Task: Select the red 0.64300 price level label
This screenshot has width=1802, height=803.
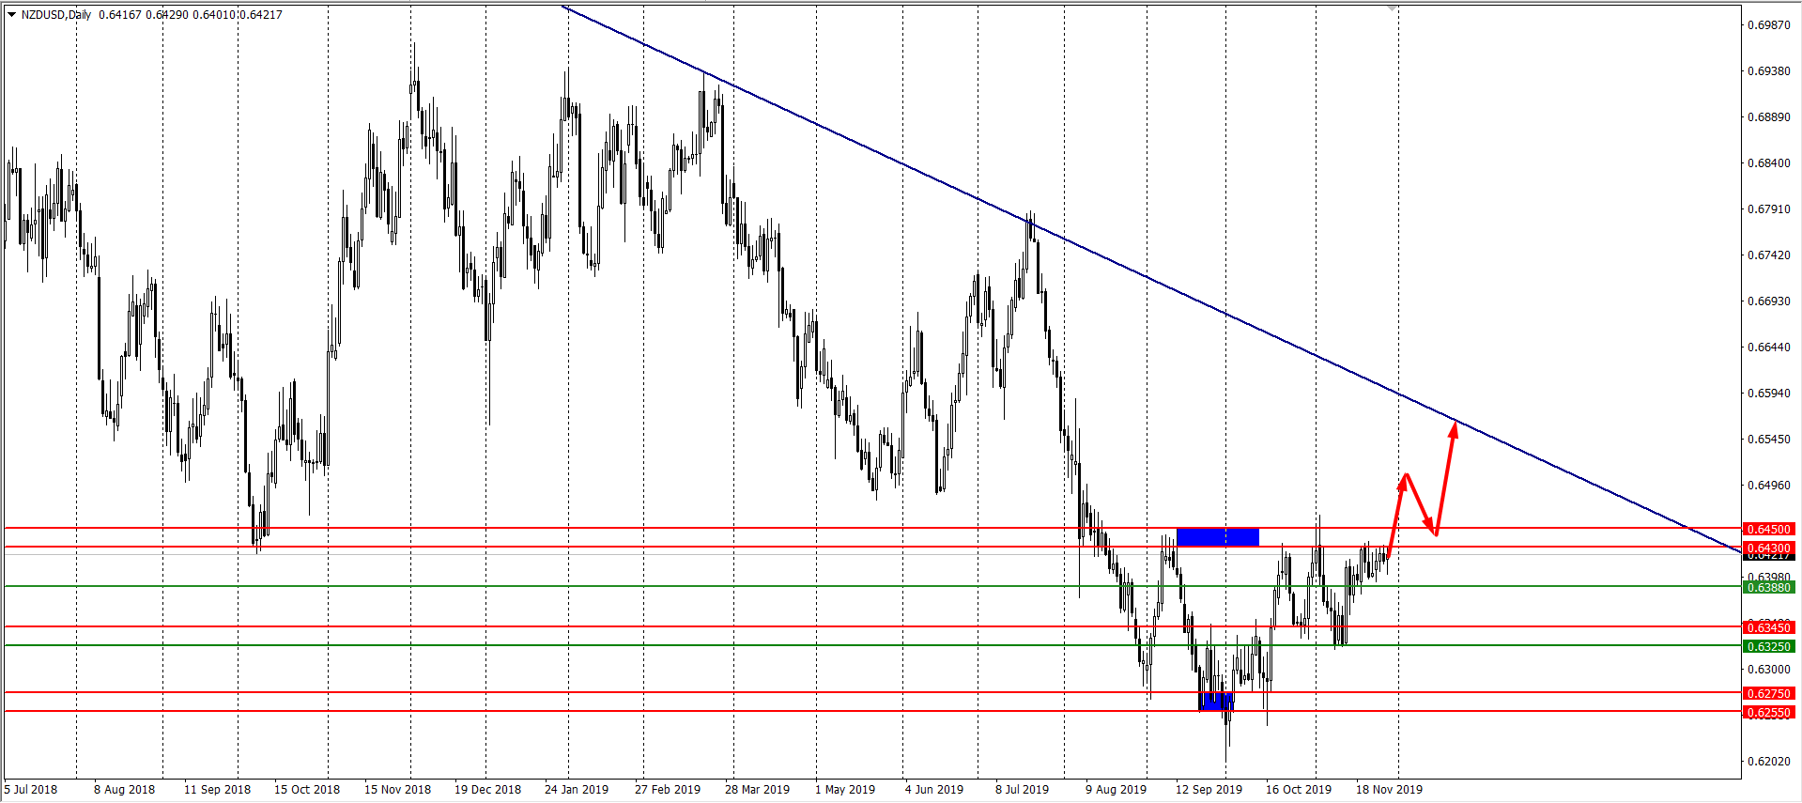Action: click(x=1768, y=548)
